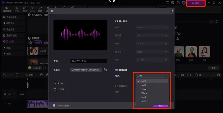This screenshot has width=223, height=113.
Task: Edit the file name field 2025-07-11_02
Action: (x=89, y=61)
